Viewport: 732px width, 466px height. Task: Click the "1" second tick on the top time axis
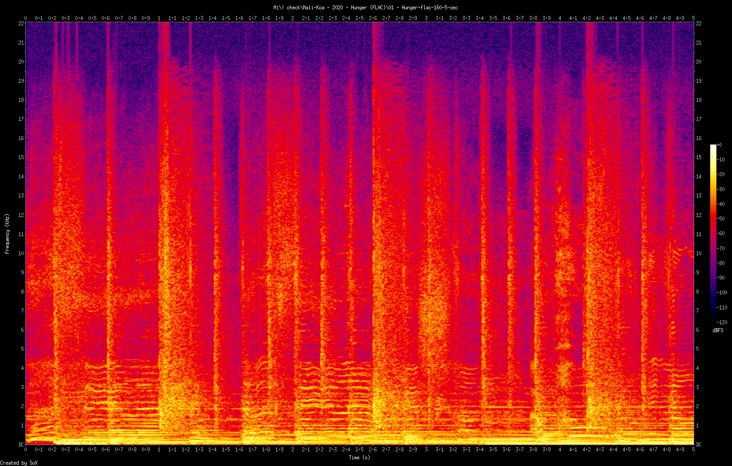pos(159,18)
